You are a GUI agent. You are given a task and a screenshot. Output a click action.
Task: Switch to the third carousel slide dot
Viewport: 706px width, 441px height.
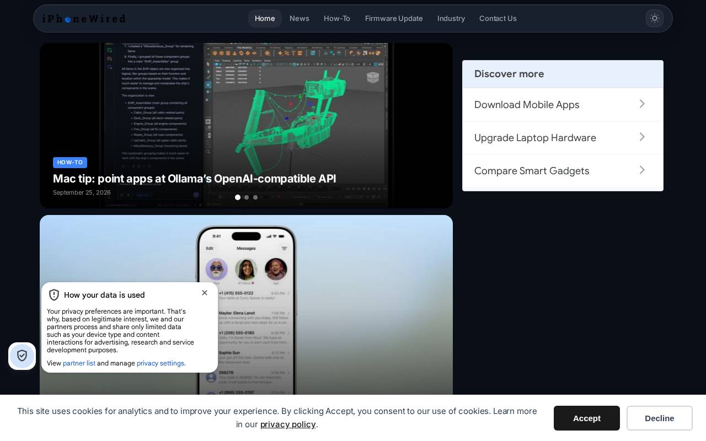pos(255,197)
